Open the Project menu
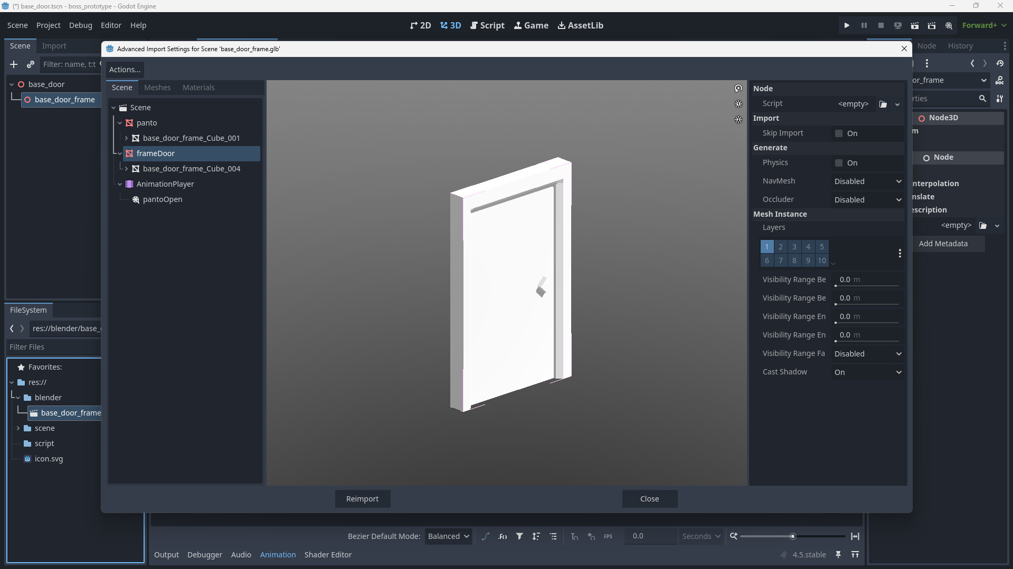 (x=48, y=25)
